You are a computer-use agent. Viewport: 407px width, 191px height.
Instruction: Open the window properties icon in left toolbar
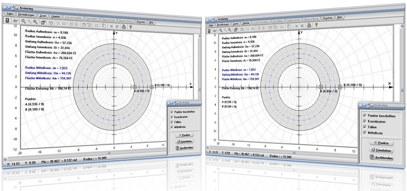click(43, 22)
